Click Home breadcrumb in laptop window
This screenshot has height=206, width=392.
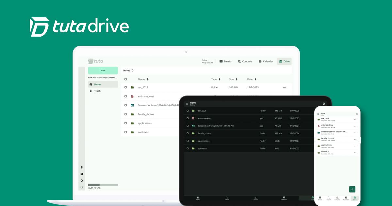(127, 71)
